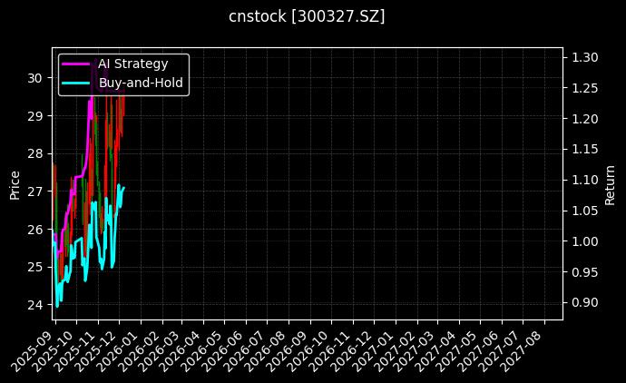Screen dimensions: 626x383
Task: Click price tick label 30
Action: tap(34, 78)
